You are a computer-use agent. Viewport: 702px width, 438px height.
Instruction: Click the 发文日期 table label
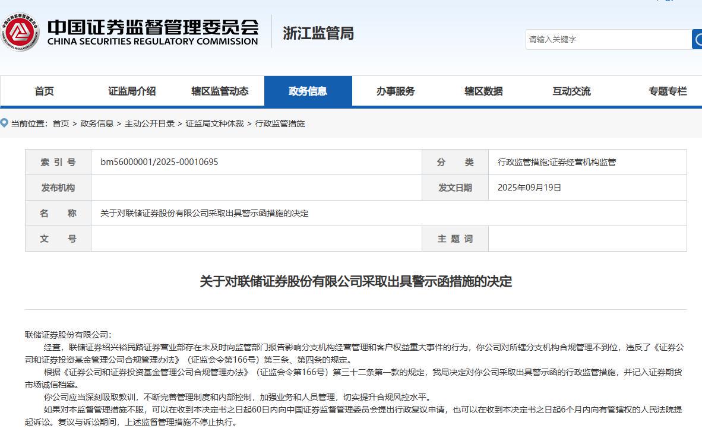[455, 188]
